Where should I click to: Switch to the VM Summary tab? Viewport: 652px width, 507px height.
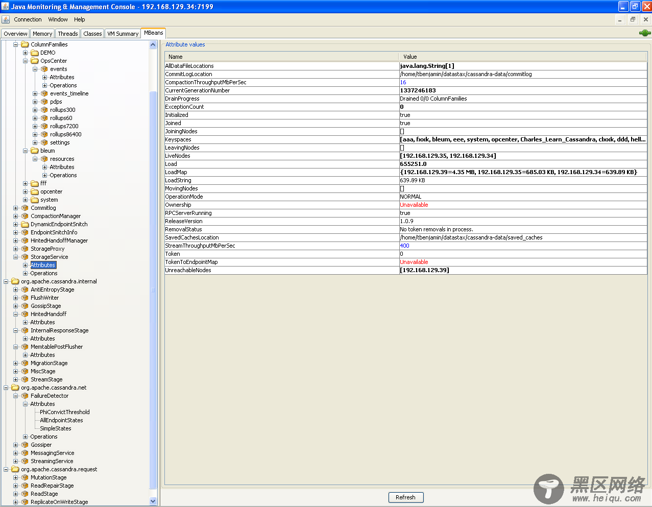[123, 34]
